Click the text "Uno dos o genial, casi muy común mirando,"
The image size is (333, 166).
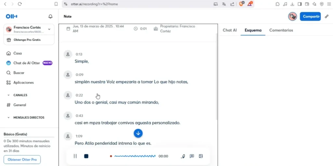click(x=117, y=103)
